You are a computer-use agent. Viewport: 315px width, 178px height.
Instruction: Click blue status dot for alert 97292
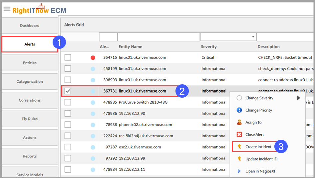(x=93, y=158)
